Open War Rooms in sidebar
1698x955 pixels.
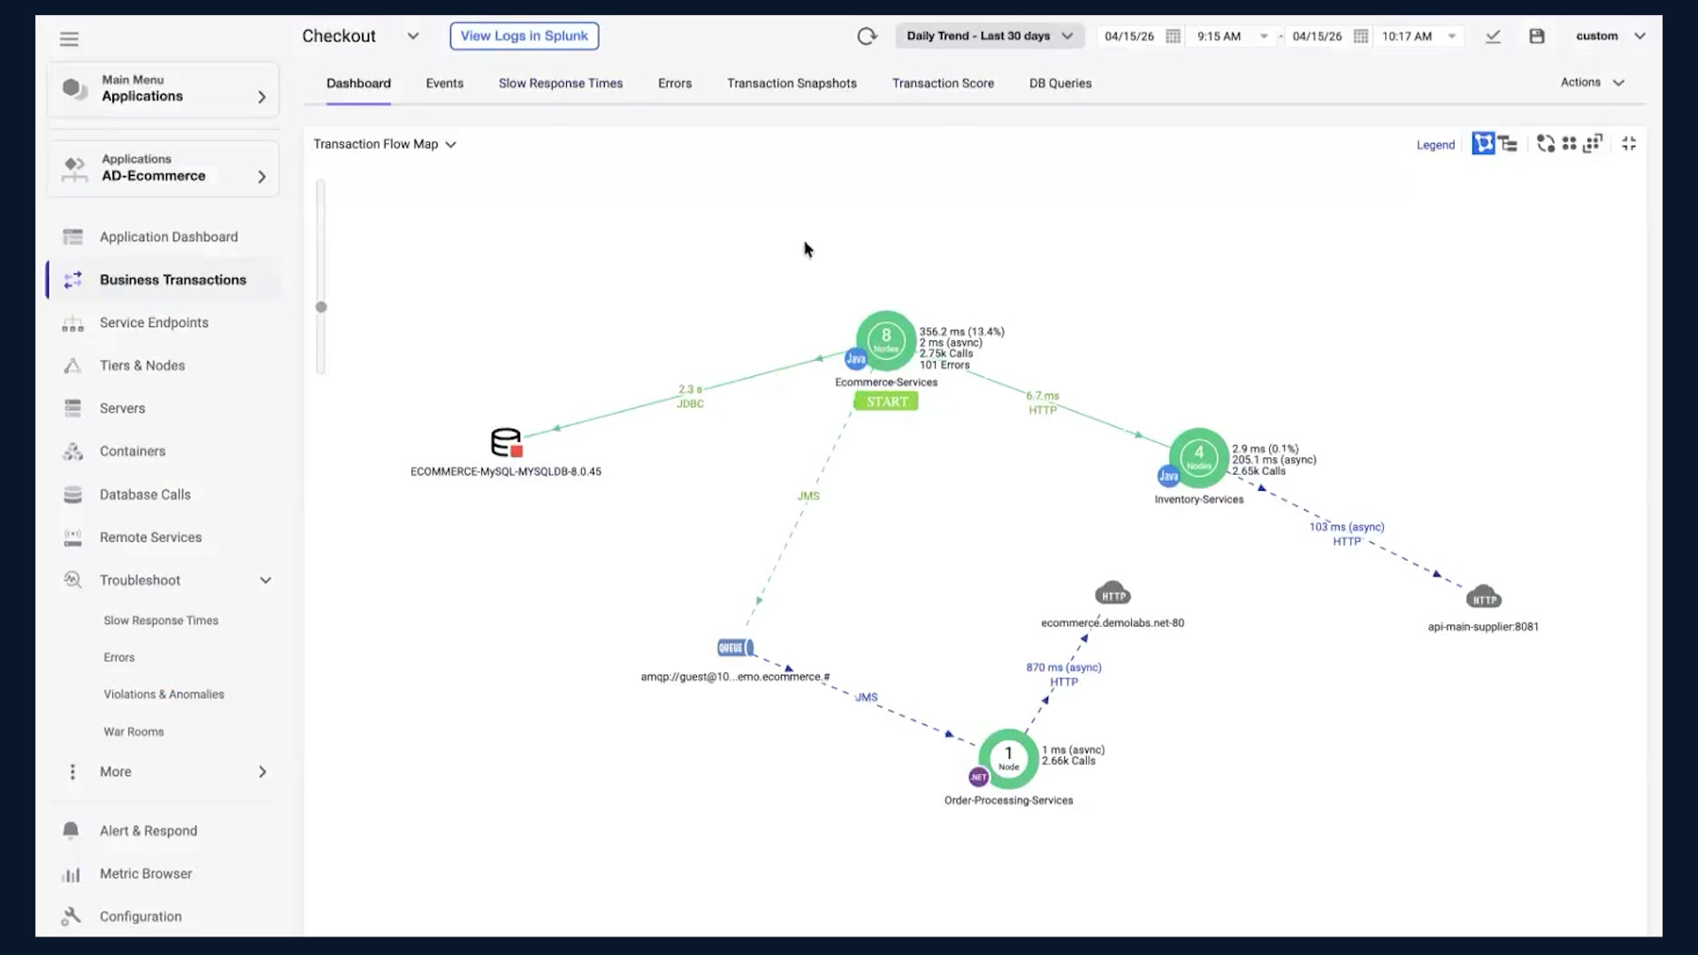[x=134, y=731]
